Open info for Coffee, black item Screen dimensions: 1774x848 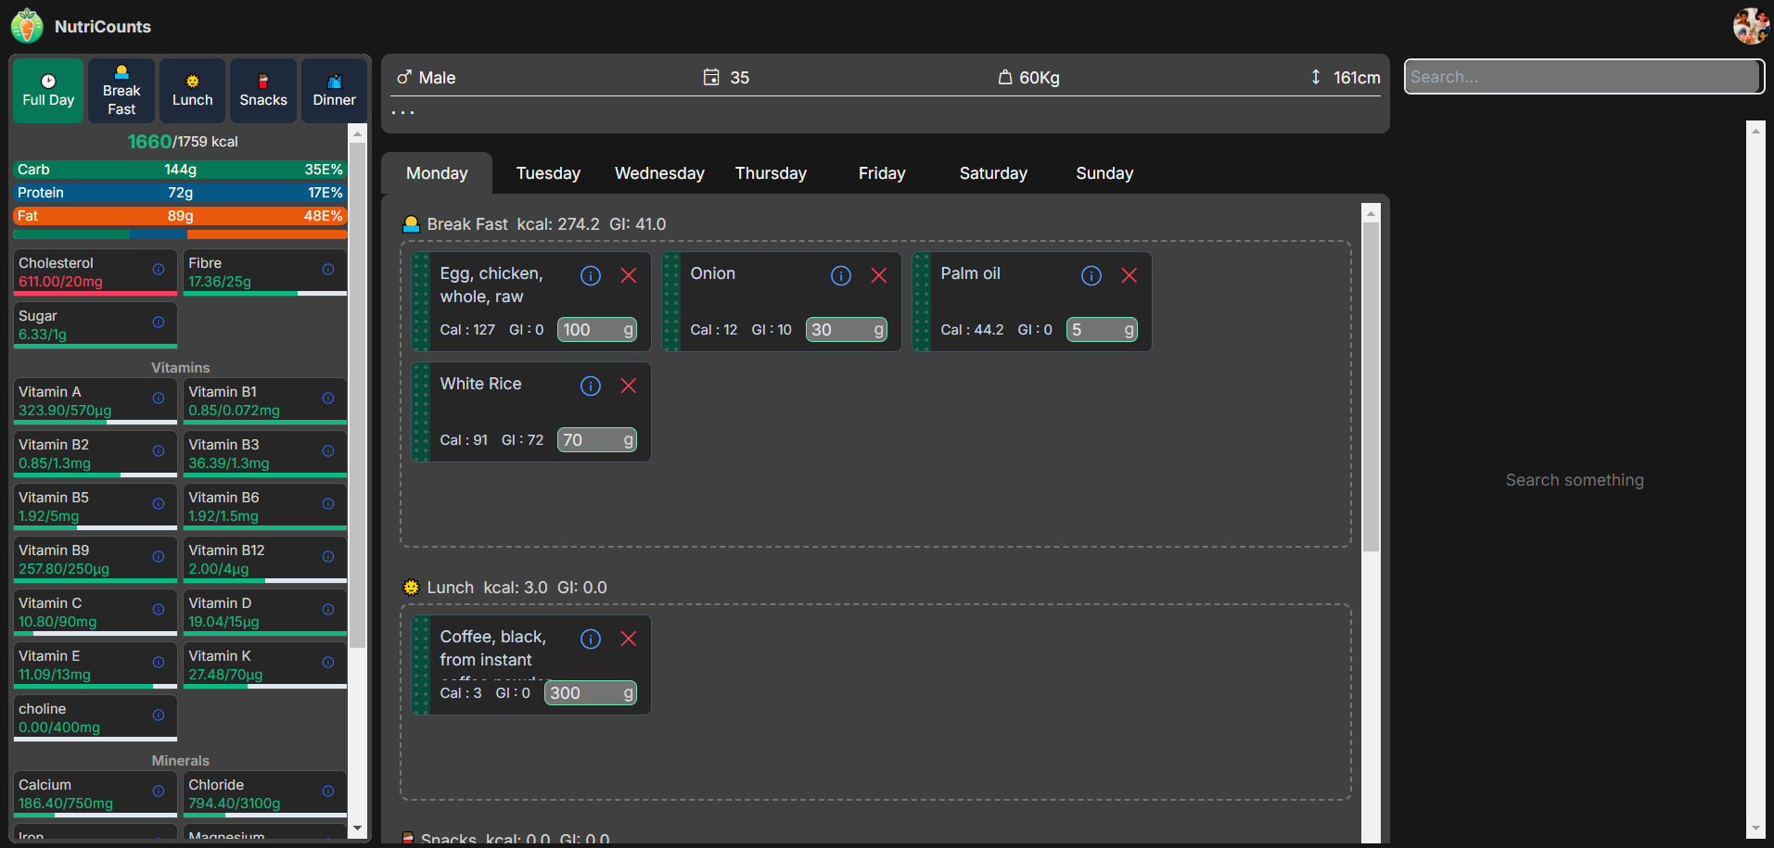[591, 639]
